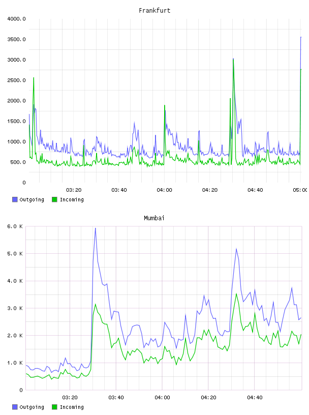Click the 05:00 time label on Frankfurt chart

pos(300,190)
